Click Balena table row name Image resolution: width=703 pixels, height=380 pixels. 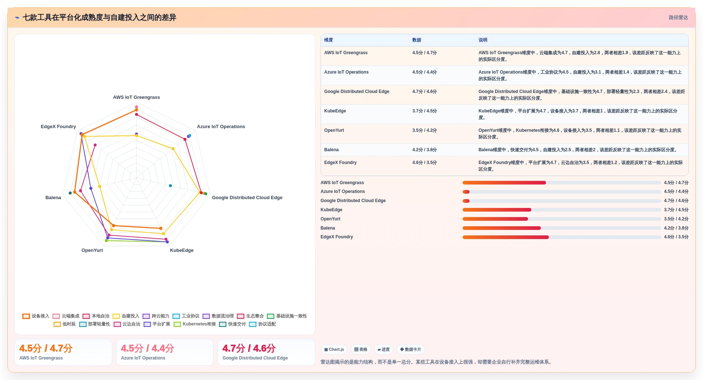tap(331, 150)
